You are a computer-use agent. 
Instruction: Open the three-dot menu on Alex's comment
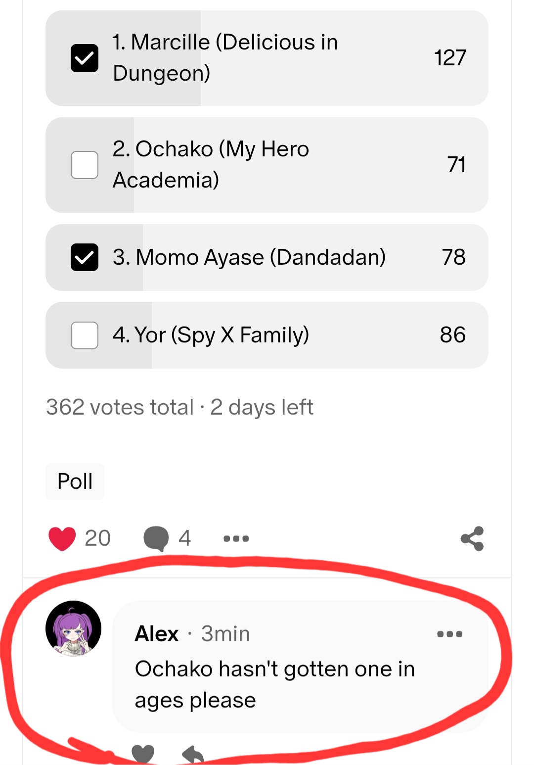click(x=449, y=634)
